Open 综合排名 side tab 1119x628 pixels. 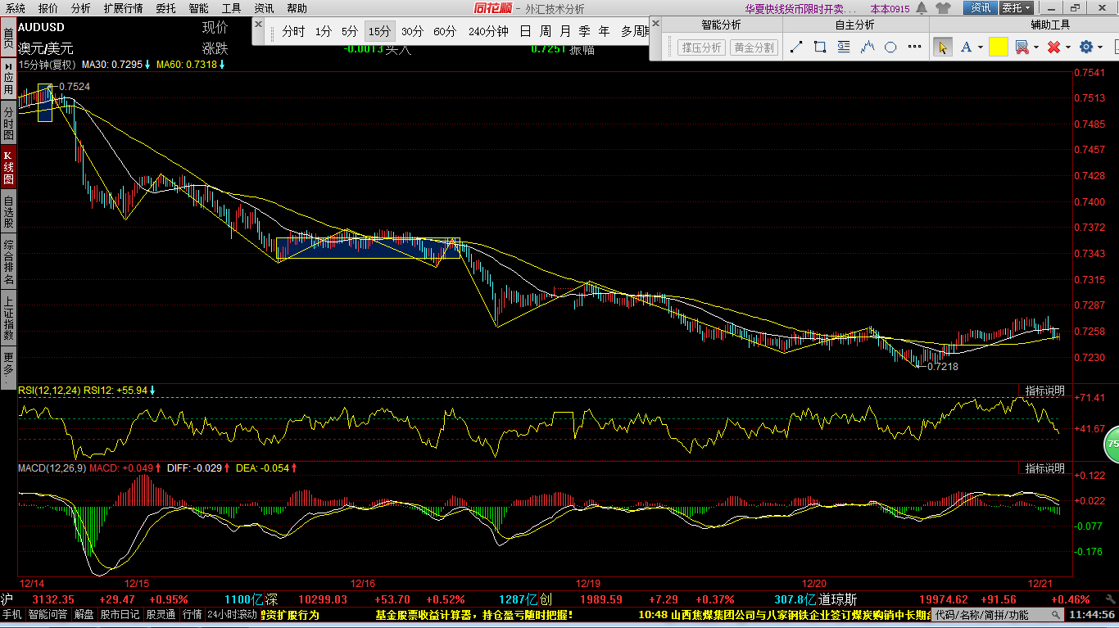[8, 262]
